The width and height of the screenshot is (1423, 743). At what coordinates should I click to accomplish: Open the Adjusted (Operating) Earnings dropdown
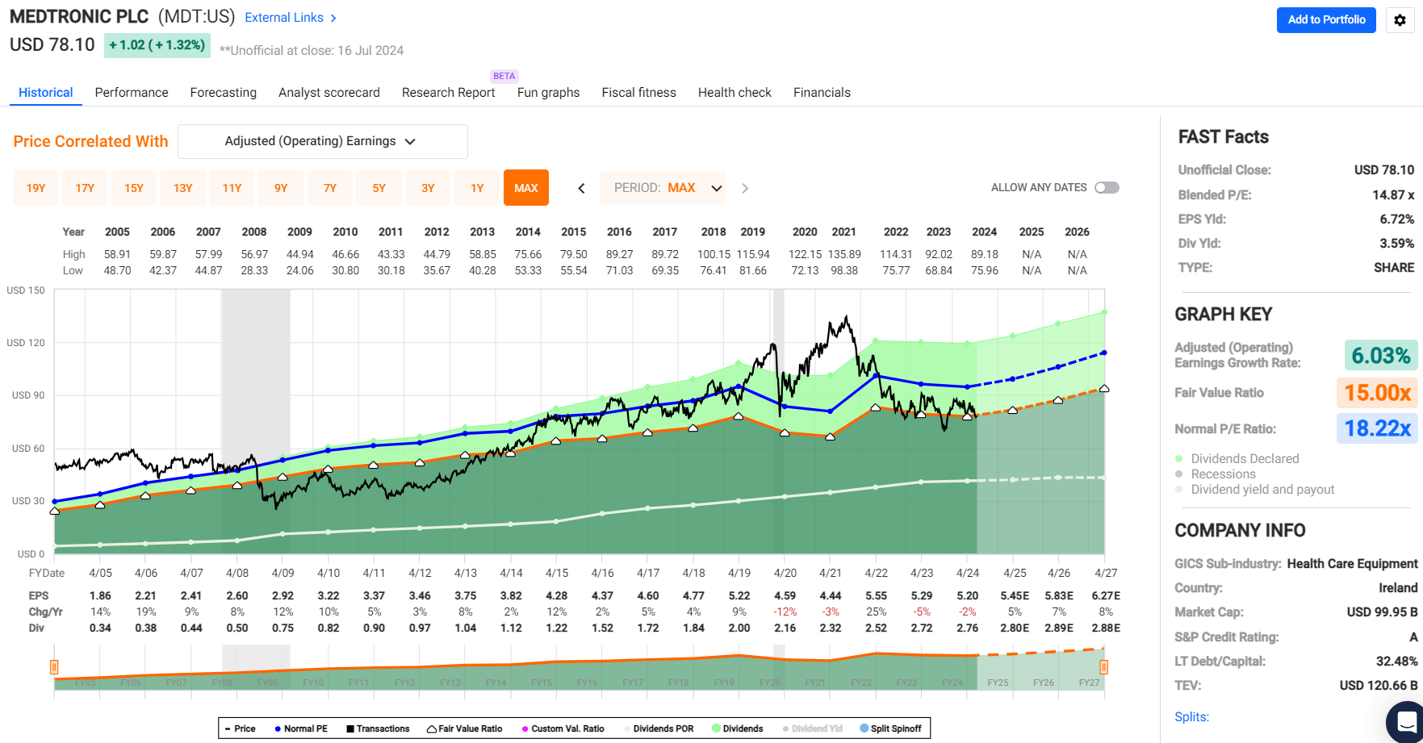point(322,141)
